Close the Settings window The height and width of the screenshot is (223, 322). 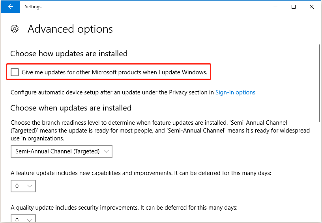tap(312, 7)
